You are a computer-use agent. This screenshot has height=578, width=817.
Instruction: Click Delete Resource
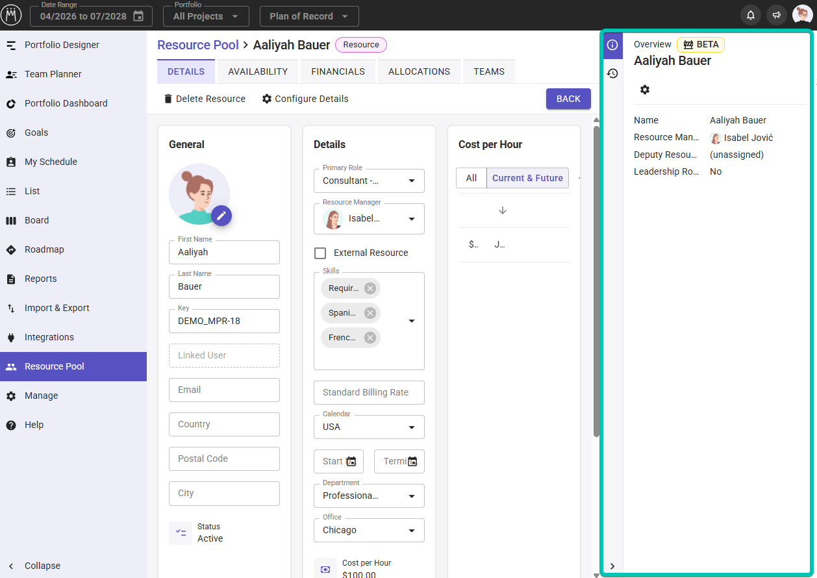(x=204, y=99)
